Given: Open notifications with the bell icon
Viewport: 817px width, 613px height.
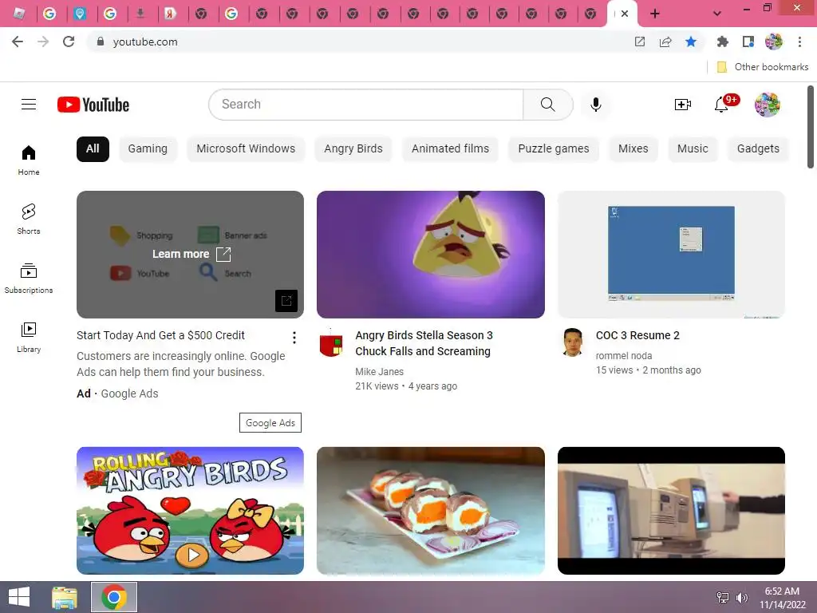Looking at the screenshot, I should point(721,105).
